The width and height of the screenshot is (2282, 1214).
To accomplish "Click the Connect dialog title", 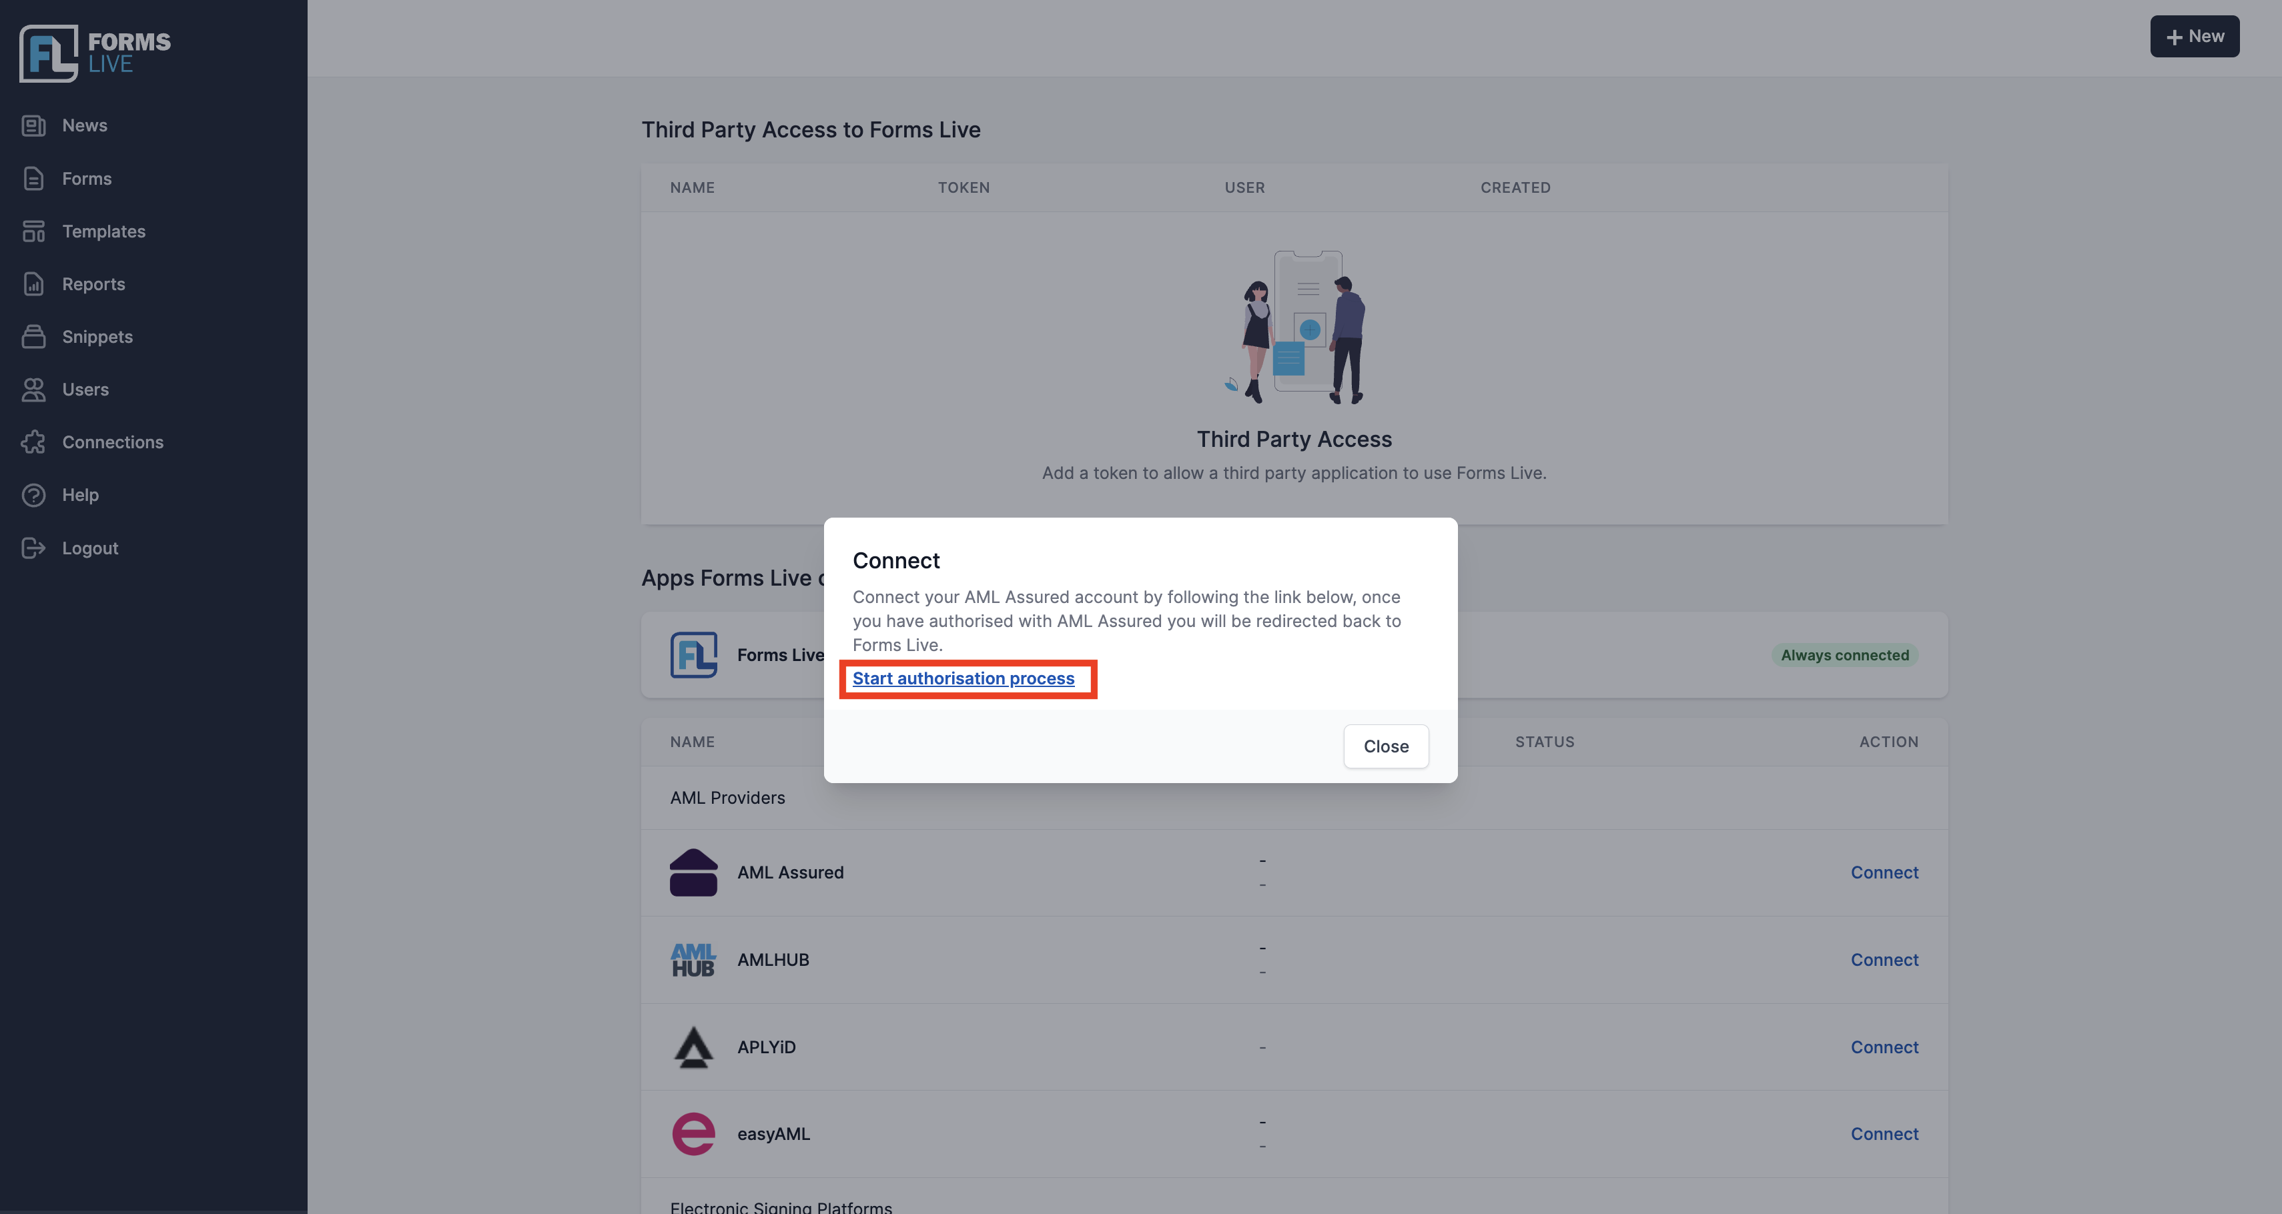I will 895,560.
